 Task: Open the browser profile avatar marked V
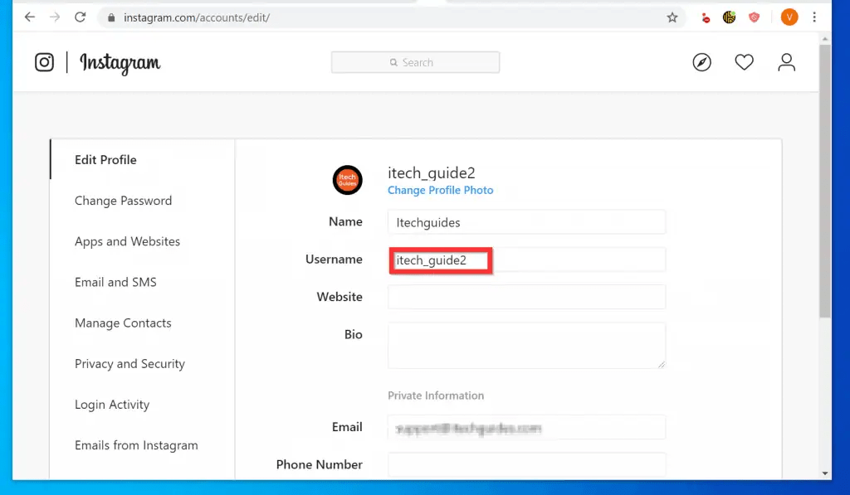click(x=789, y=17)
